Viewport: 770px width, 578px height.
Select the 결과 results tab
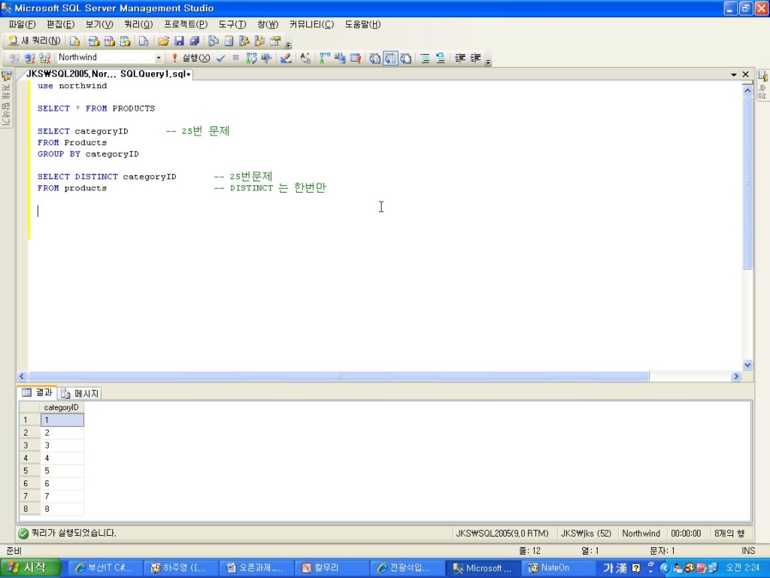point(38,392)
